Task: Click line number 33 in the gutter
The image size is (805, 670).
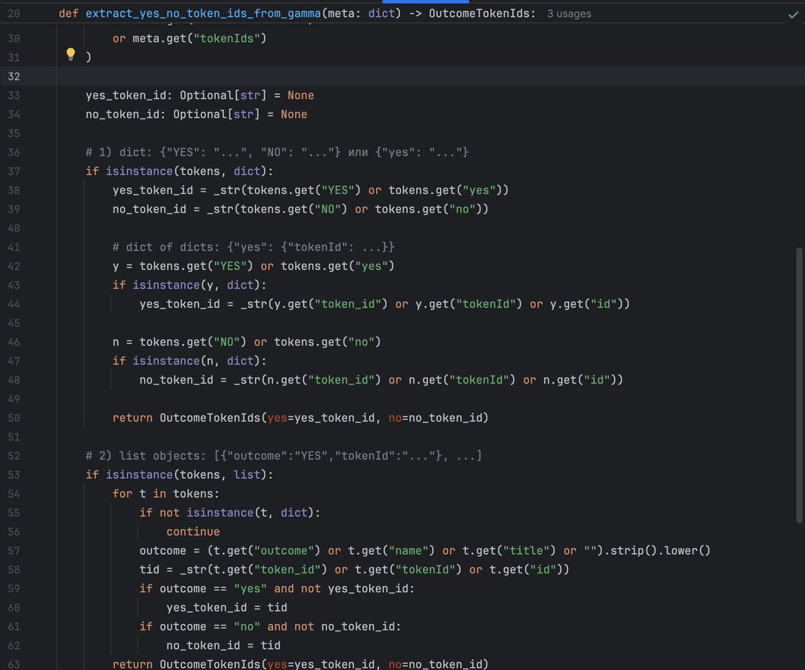Action: pyautogui.click(x=13, y=95)
